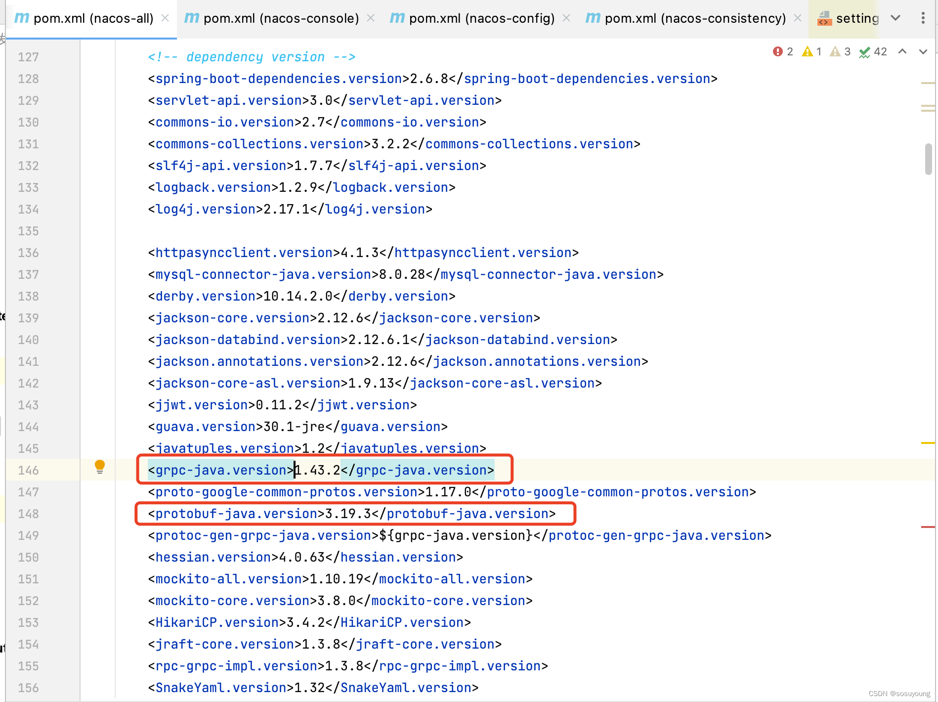Click the settings file icon in tab
The image size is (938, 702).
(824, 18)
